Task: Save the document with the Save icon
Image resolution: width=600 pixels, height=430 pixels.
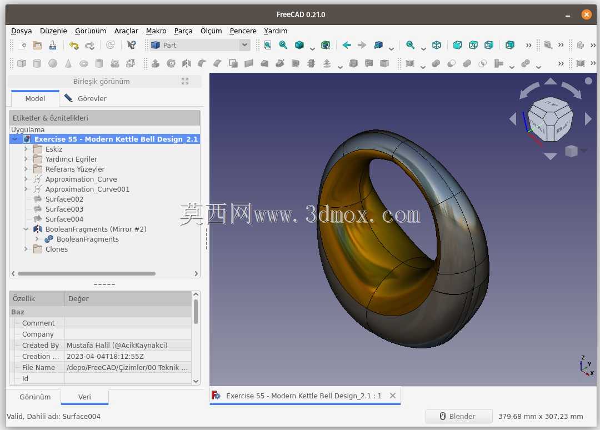Action: point(53,45)
